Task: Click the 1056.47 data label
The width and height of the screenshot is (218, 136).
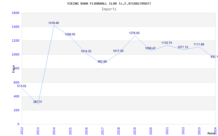Action: (150, 48)
